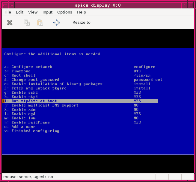Open the File menu

click(x=8, y=12)
